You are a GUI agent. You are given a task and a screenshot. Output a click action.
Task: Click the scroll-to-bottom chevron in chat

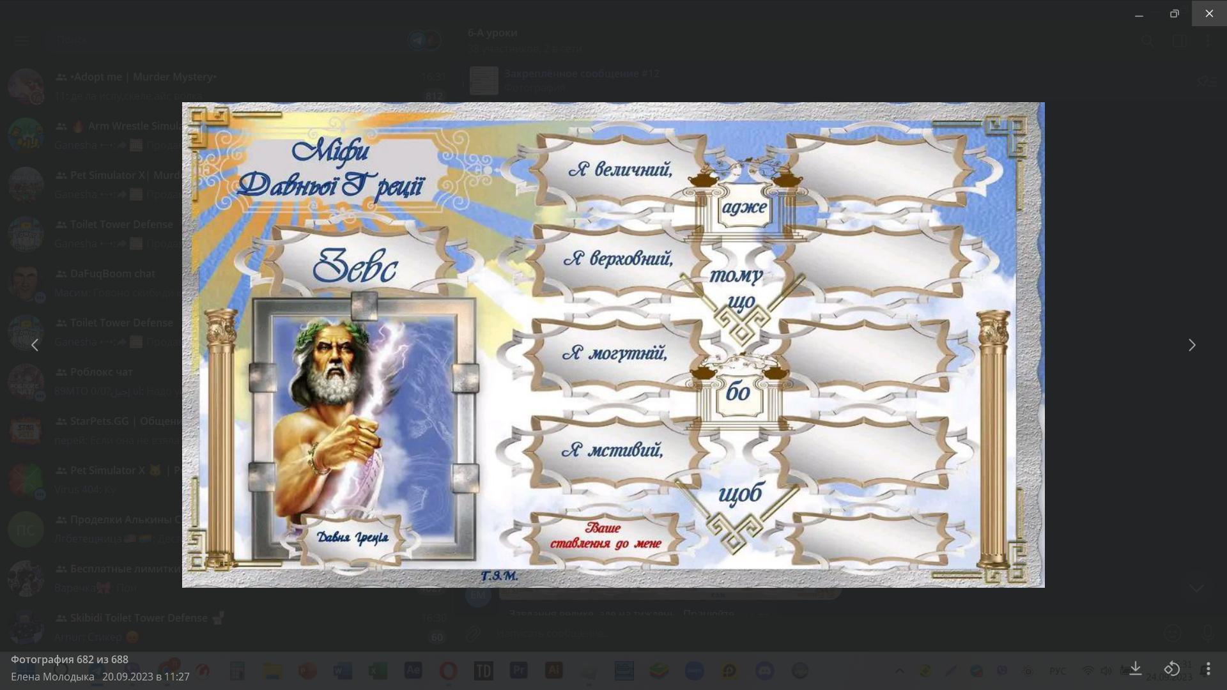pos(1196,588)
